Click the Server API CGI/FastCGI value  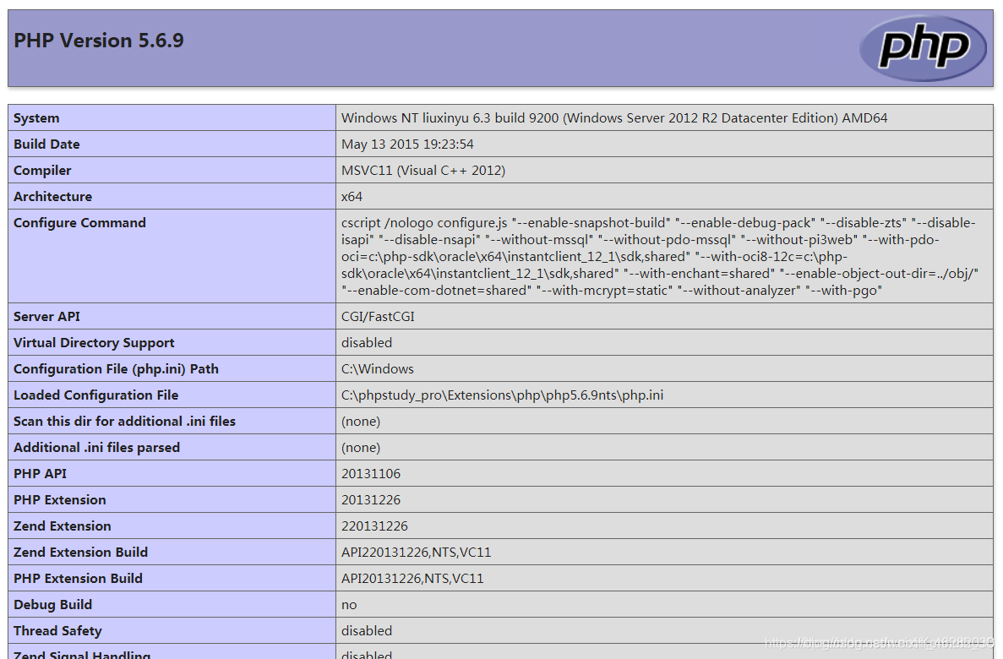379,316
